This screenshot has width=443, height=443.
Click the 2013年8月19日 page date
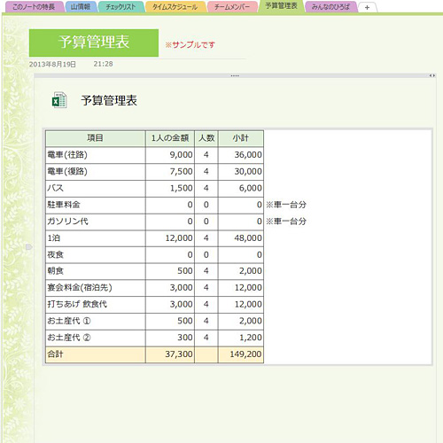point(52,65)
